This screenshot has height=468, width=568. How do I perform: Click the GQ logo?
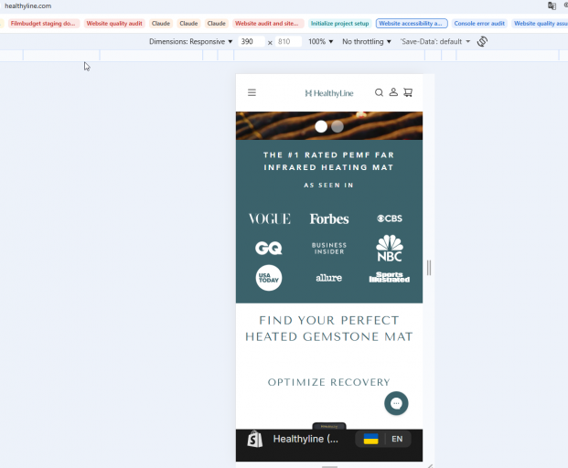point(268,249)
